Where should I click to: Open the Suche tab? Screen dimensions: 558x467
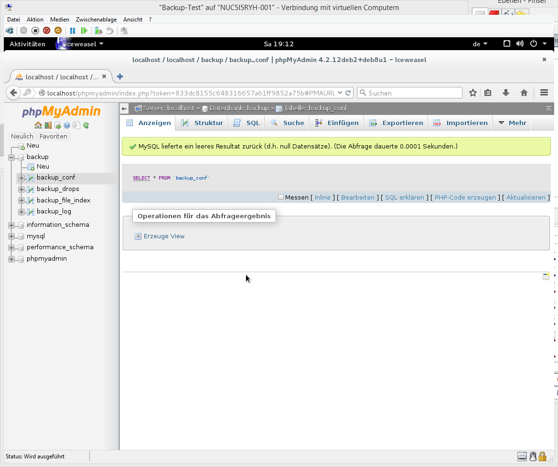287,123
